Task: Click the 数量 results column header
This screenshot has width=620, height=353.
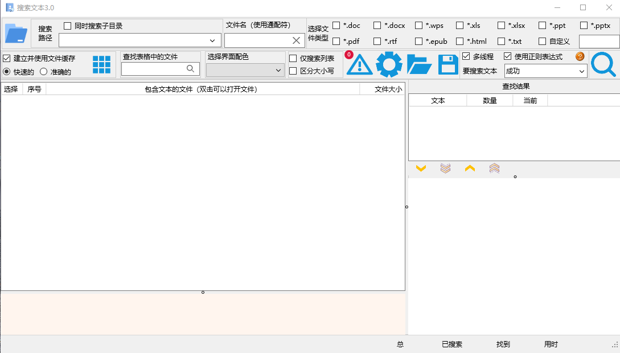Action: click(490, 101)
